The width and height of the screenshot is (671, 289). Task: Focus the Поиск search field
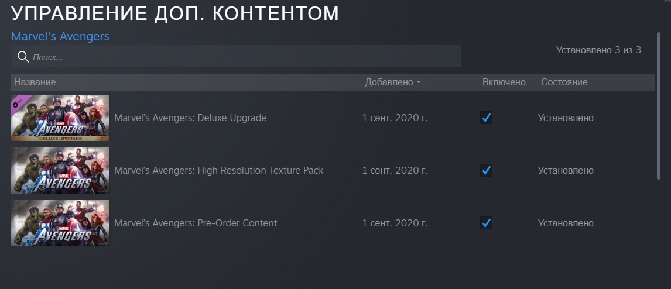coord(236,56)
